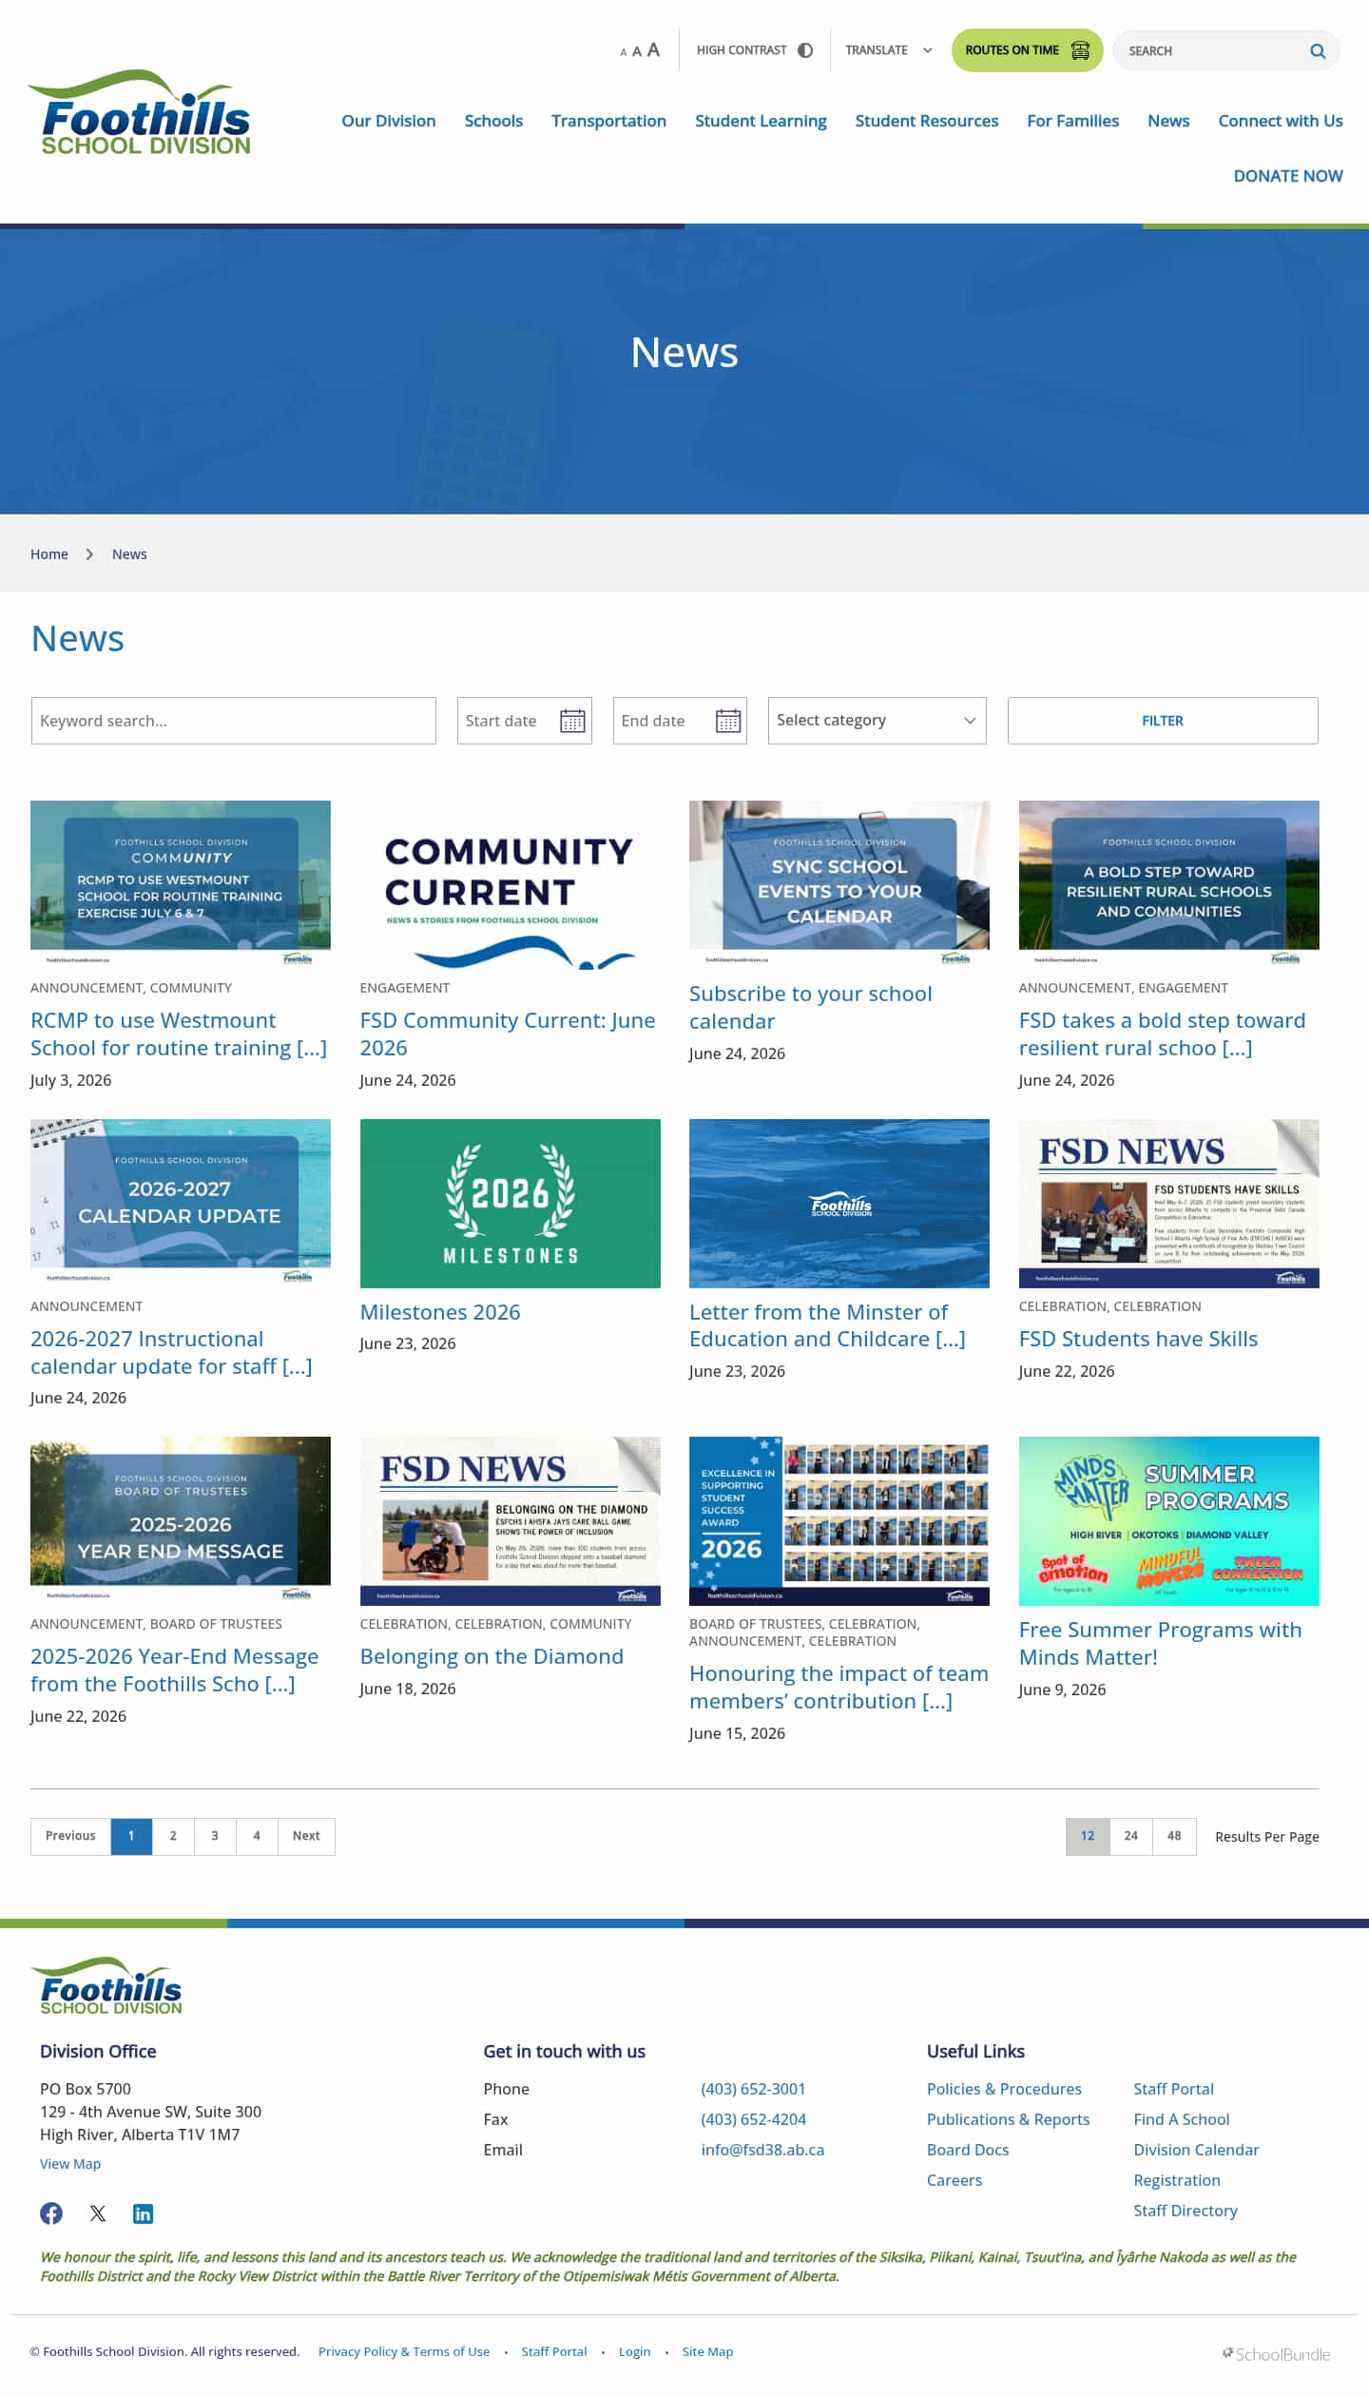Open the Facebook icon
This screenshot has height=2396, width=1369.
click(x=51, y=2213)
